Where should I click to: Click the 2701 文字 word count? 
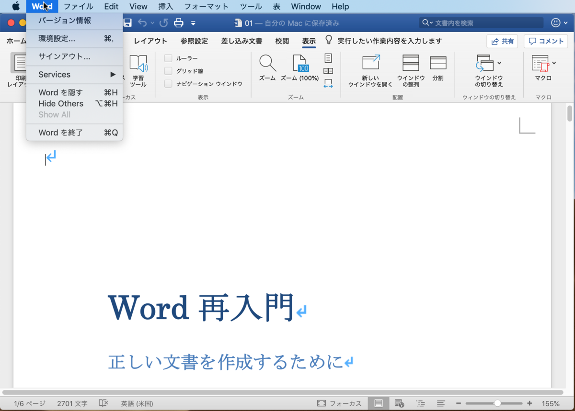[72, 403]
